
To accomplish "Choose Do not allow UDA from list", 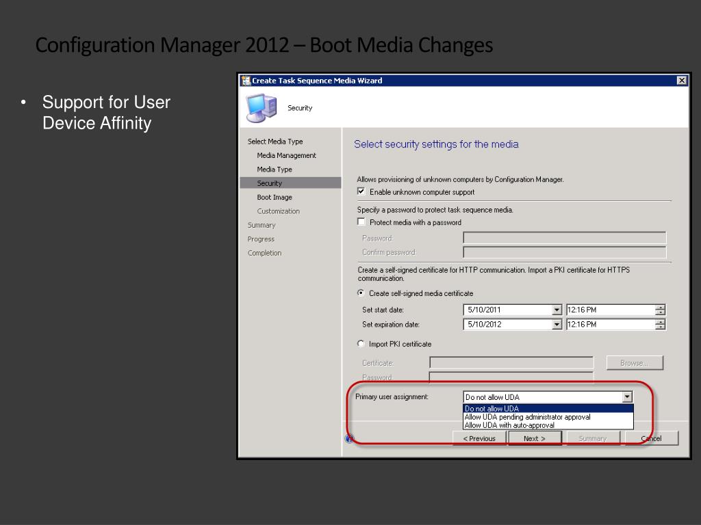I will tap(548, 409).
